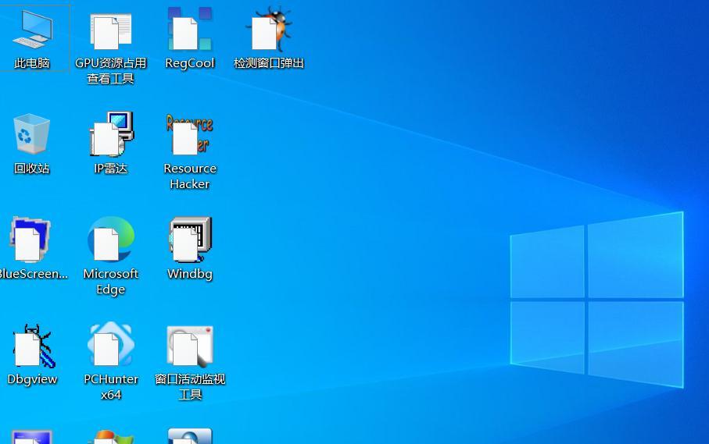Click the 'Dbgview' text label
This screenshot has width=709, height=444.
pyautogui.click(x=32, y=379)
